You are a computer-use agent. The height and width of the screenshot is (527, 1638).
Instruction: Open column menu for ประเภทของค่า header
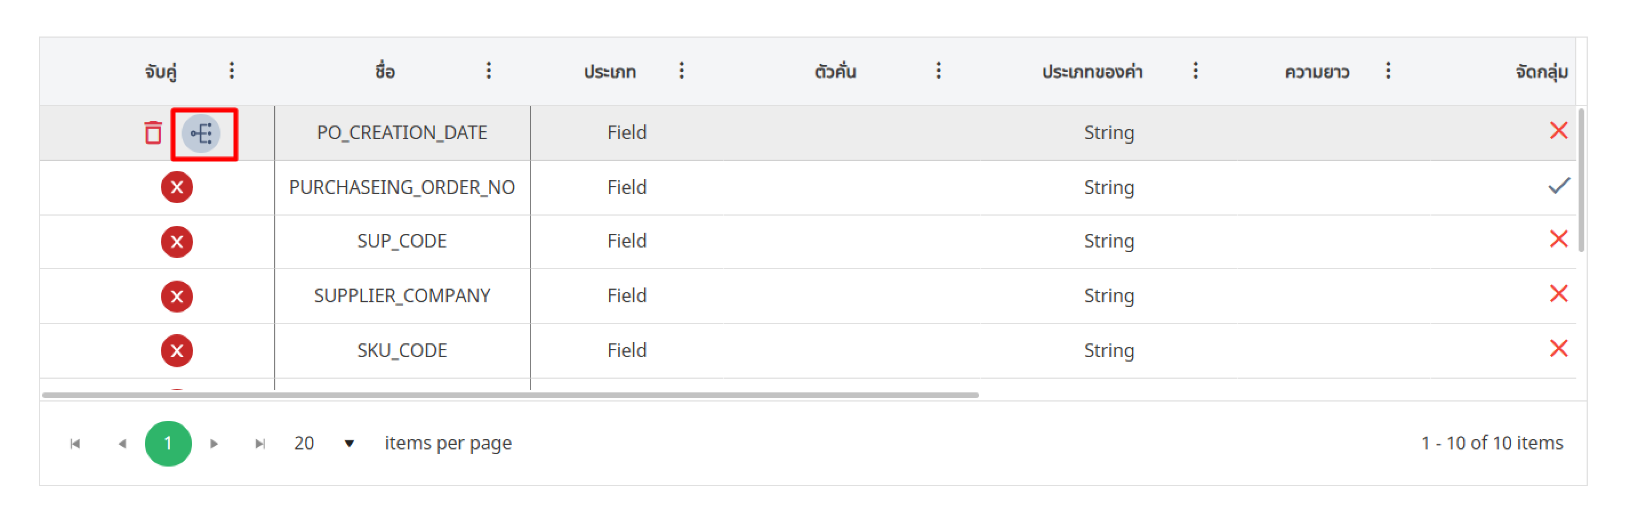[1195, 71]
